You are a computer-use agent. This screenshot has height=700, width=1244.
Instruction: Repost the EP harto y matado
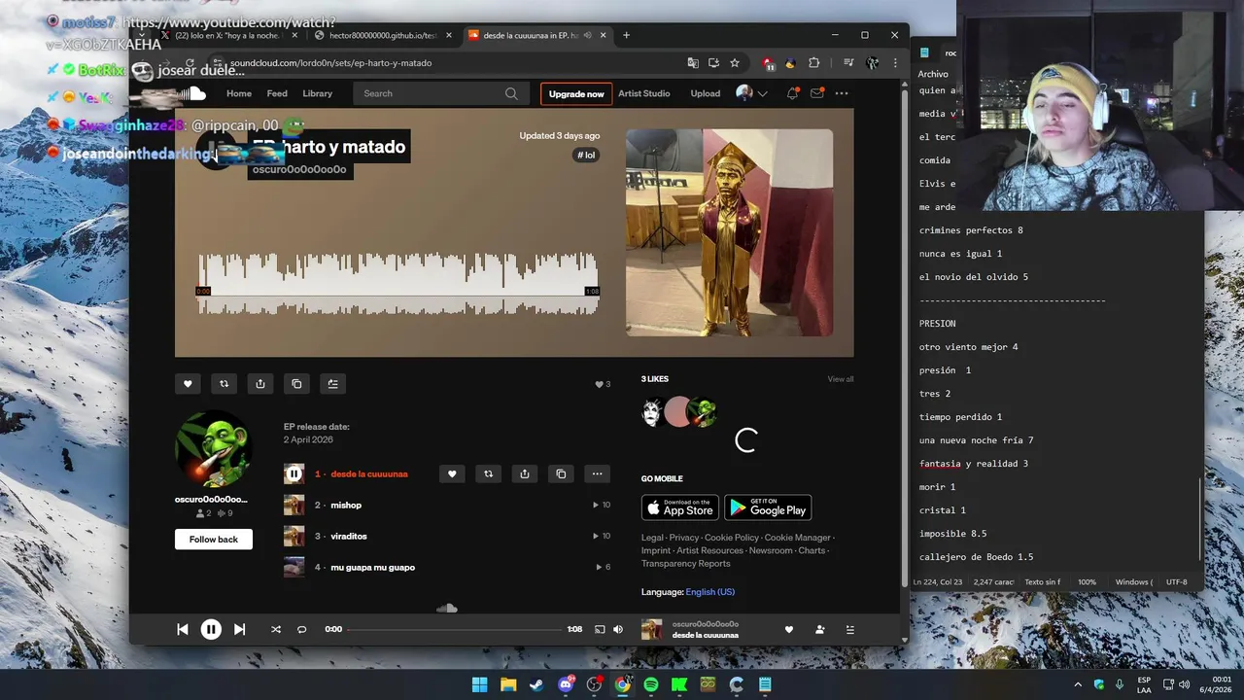pos(224,384)
